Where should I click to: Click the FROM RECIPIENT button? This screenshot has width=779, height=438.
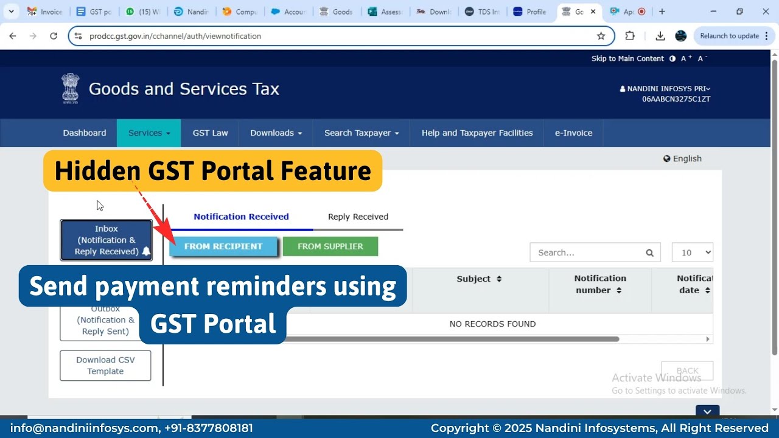tap(223, 246)
